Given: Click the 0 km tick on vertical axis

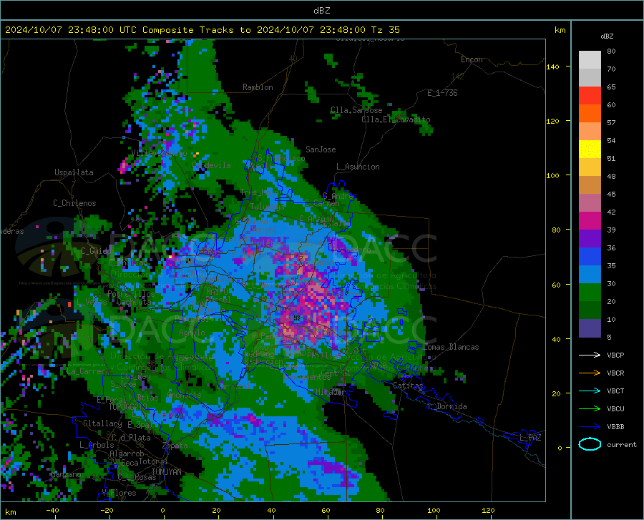Looking at the screenshot, I should pos(560,448).
